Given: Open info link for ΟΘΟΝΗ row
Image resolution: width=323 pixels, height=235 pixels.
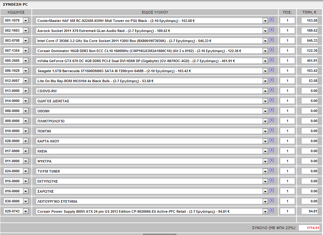Looking at the screenshot, I should [x=272, y=110].
